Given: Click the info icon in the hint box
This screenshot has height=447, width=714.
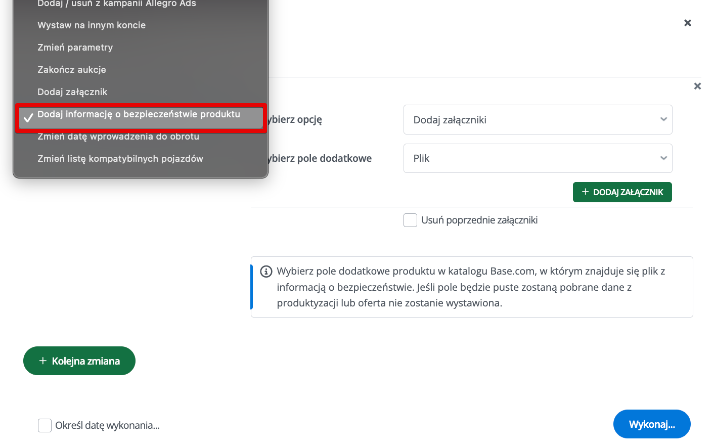Looking at the screenshot, I should click(x=266, y=272).
